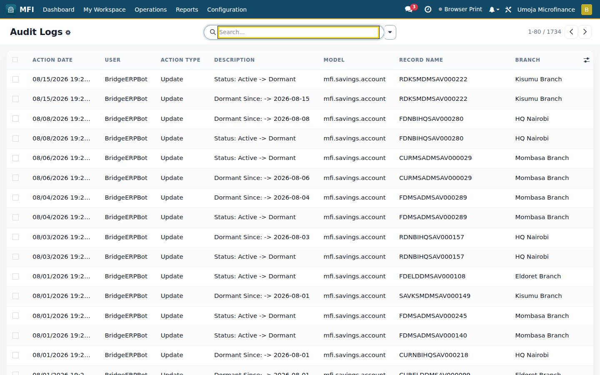Sort by the Action Date column header
Screen dimensions: 600x375
pos(52,60)
